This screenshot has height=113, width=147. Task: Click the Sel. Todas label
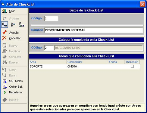tap(16, 81)
